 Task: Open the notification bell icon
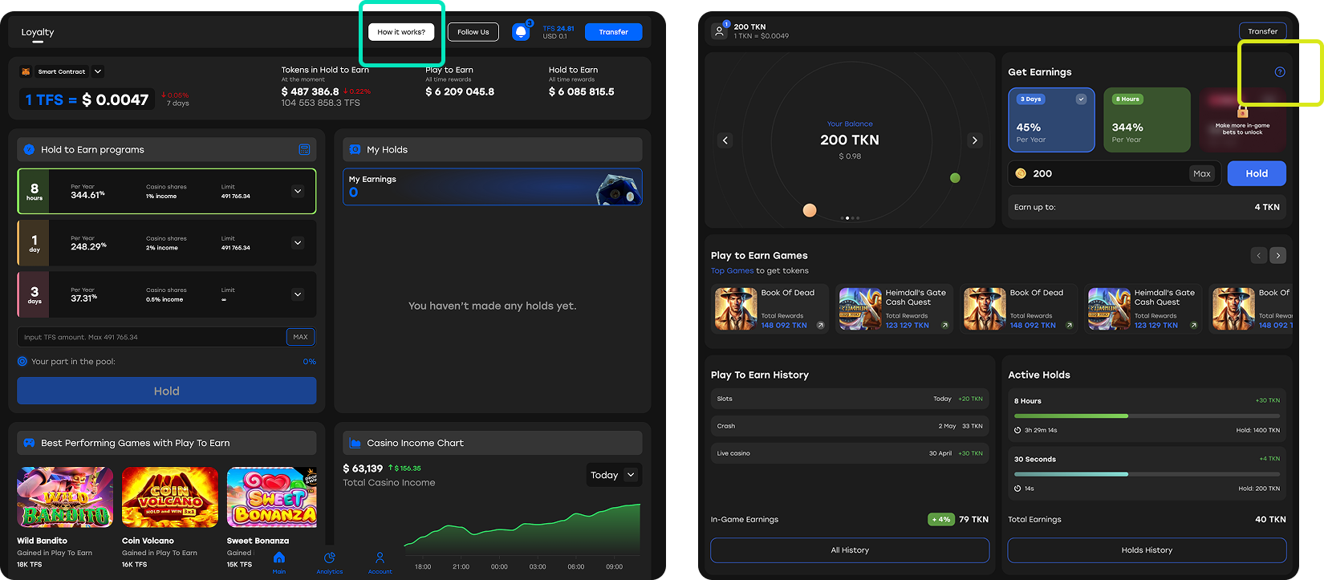tap(521, 32)
